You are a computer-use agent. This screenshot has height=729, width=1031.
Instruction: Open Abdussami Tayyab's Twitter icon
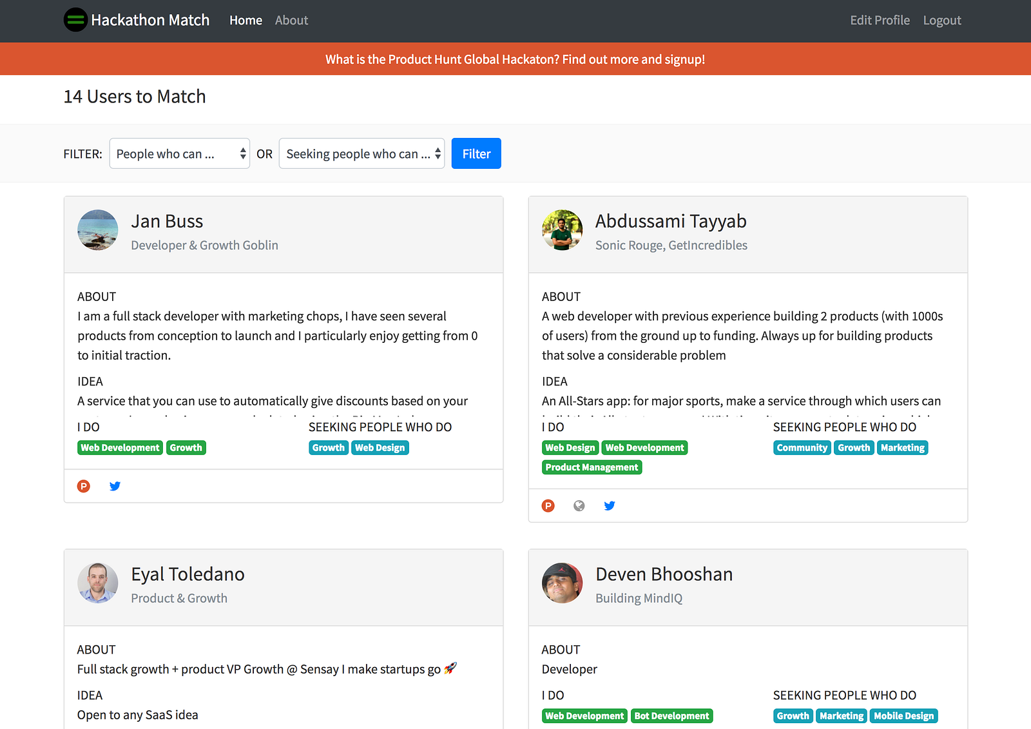click(x=610, y=505)
